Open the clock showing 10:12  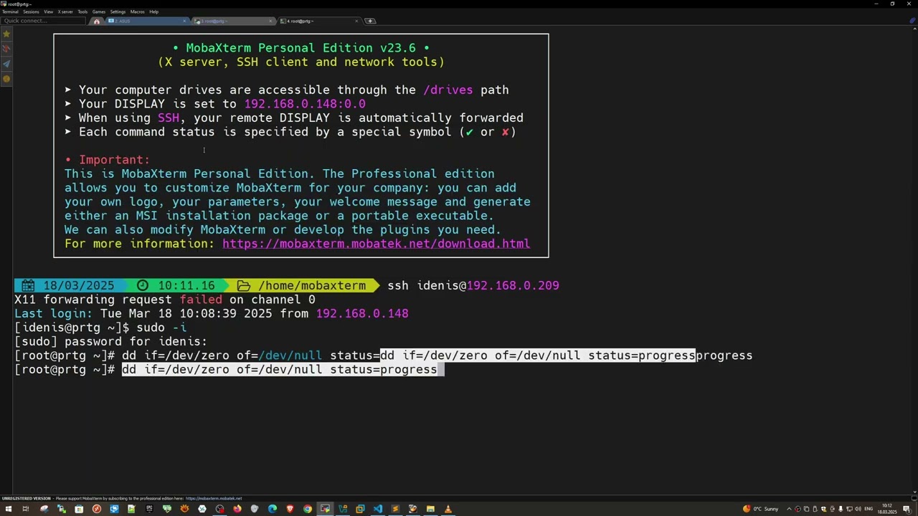pyautogui.click(x=887, y=509)
